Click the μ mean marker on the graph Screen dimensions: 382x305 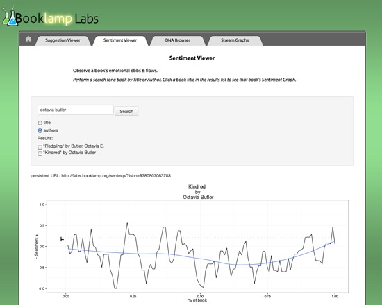click(x=62, y=238)
